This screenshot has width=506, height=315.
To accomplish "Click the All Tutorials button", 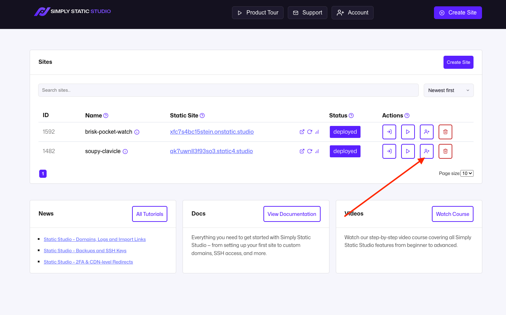I will click(x=150, y=214).
